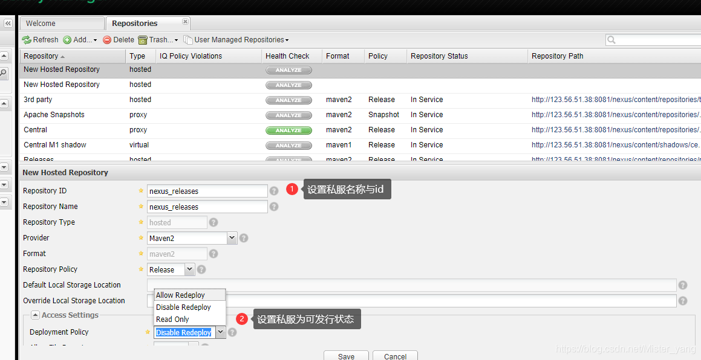Click Repository Path column header
Image resolution: width=701 pixels, height=360 pixels.
[615, 56]
